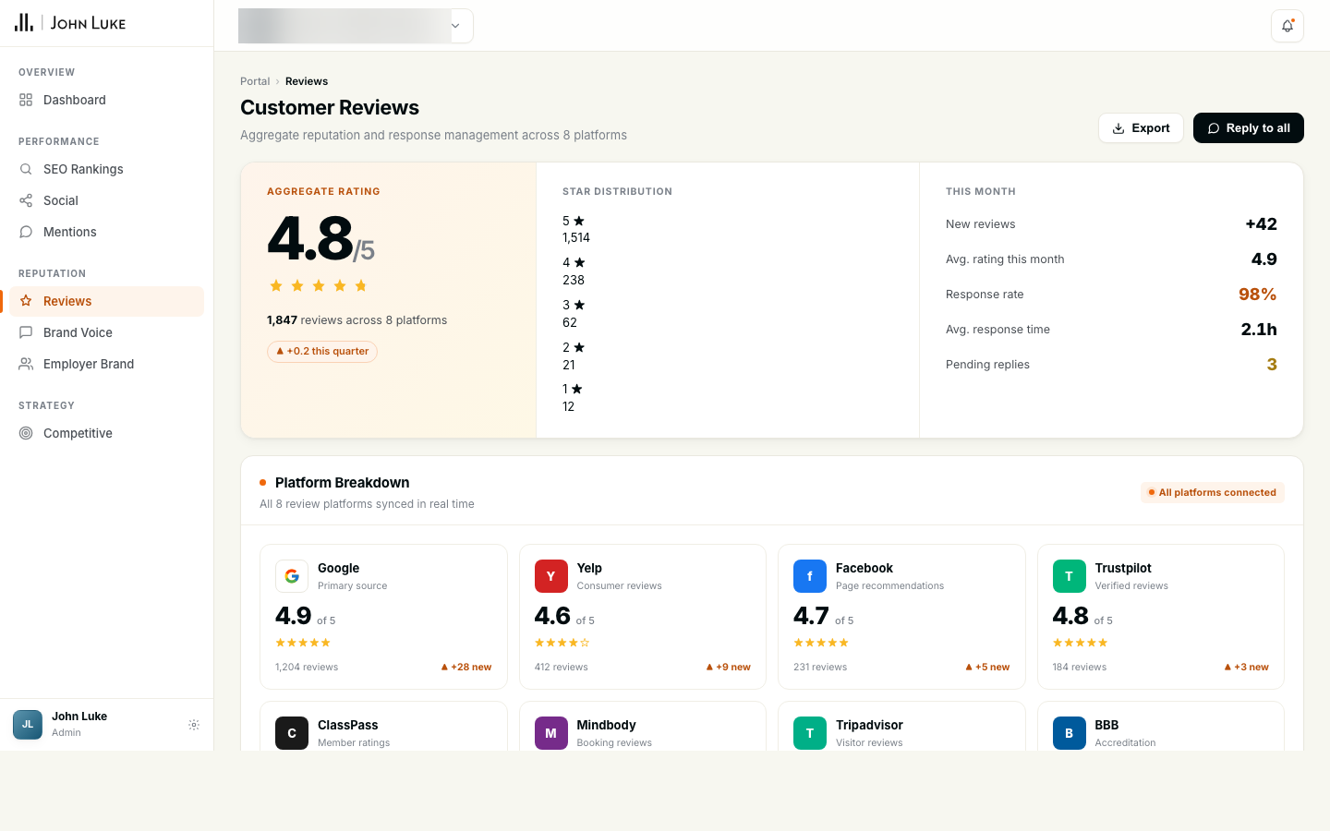The height and width of the screenshot is (831, 1330).
Task: Click the Mindbody platform logo icon
Action: point(550,733)
